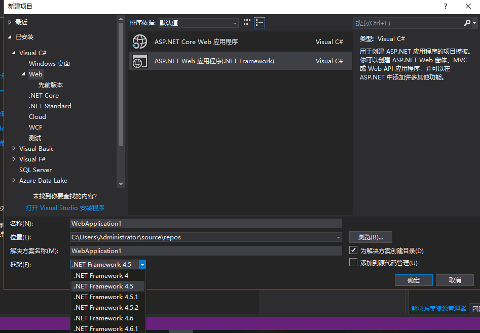Focus the 搜索(Ctrl+E) search box
480x333 pixels.
click(409, 23)
